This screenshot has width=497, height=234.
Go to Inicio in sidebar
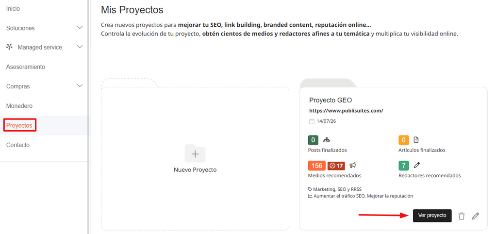point(13,9)
